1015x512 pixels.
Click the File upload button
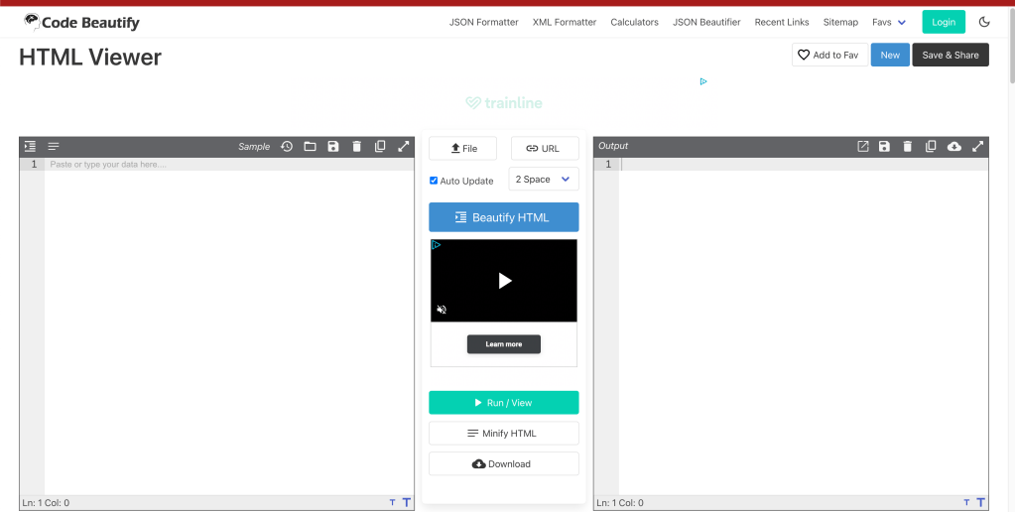[x=462, y=148]
